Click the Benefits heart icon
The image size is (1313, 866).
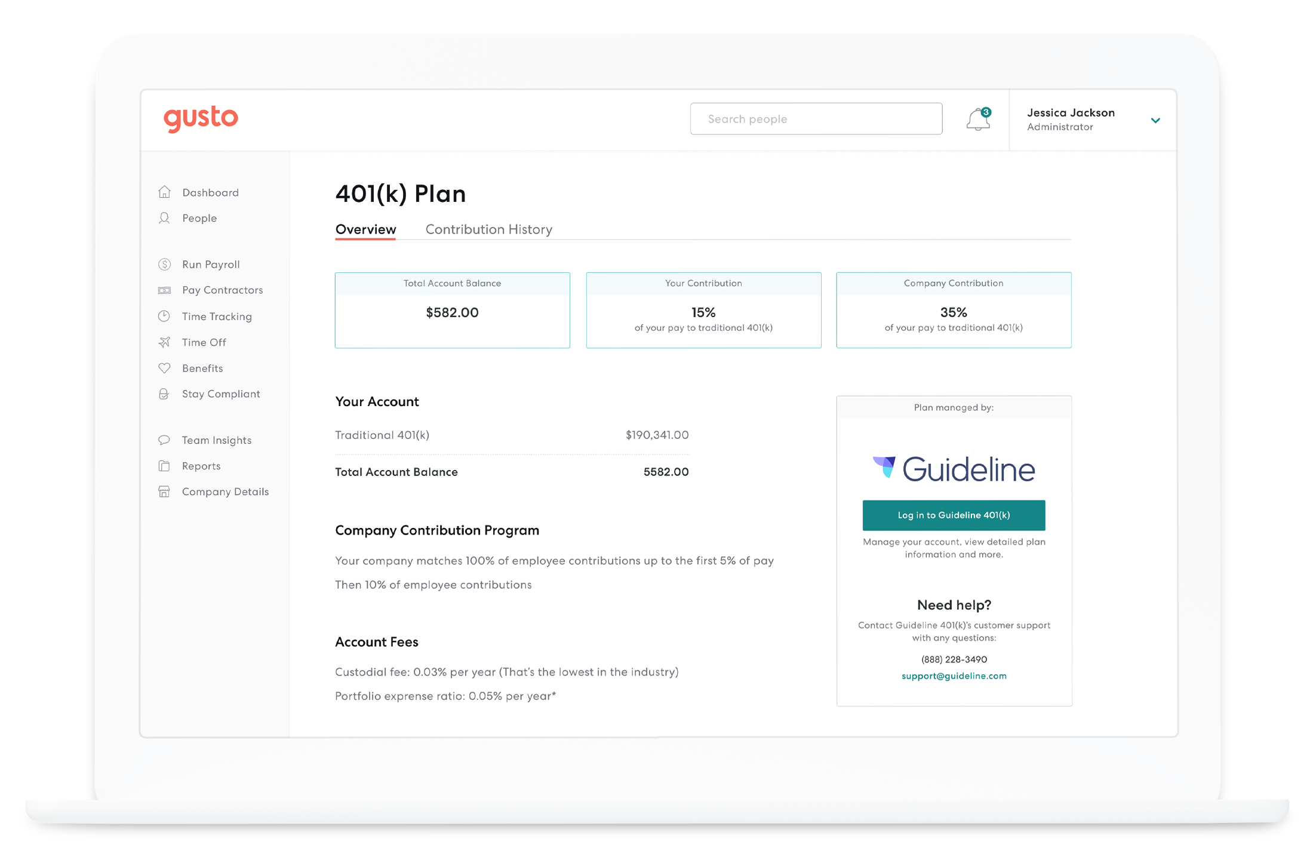[164, 368]
